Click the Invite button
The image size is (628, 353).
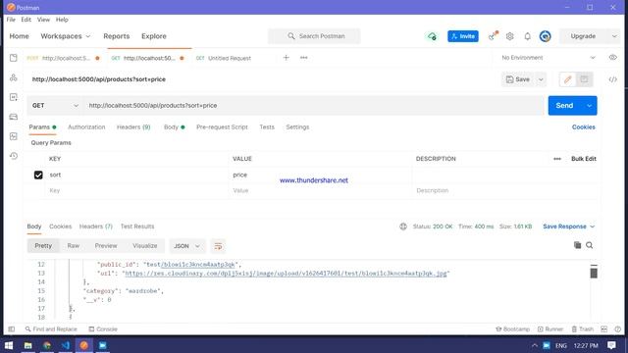[x=462, y=36]
